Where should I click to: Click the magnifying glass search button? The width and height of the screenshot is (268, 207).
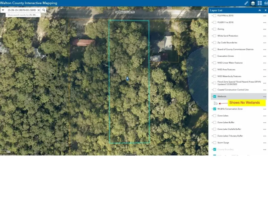tap(44, 10)
